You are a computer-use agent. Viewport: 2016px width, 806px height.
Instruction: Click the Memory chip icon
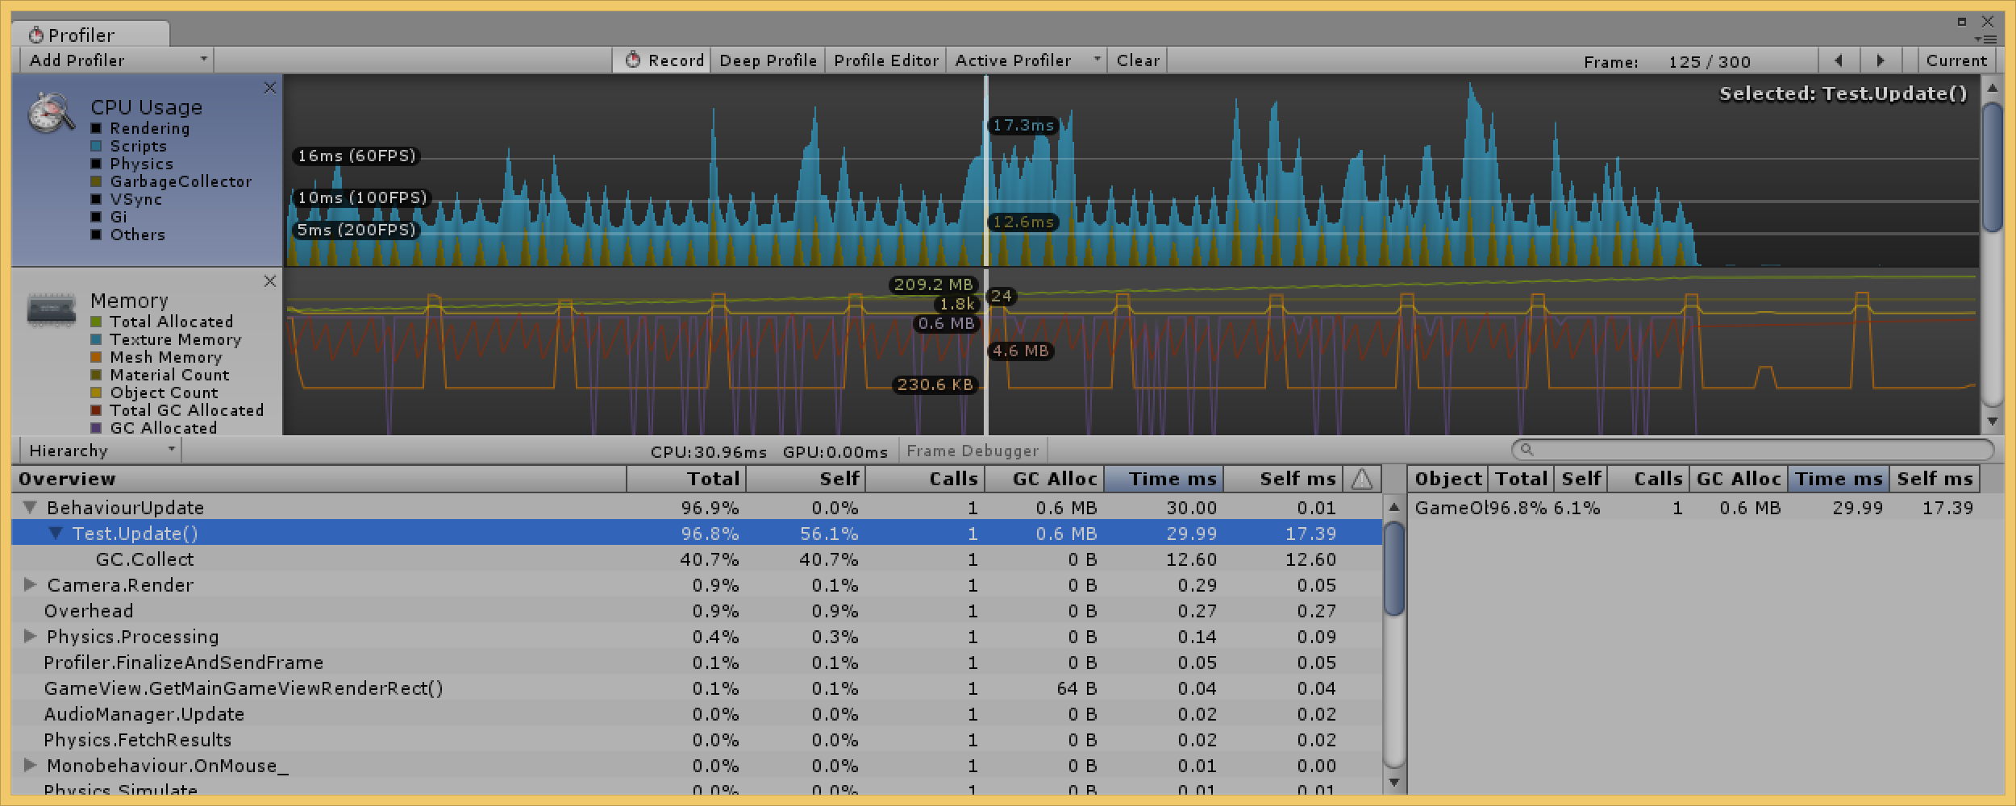pyautogui.click(x=51, y=310)
